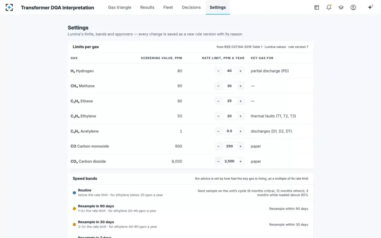Increase Hydrogen rate limit with plus
This screenshot has width=381, height=238.
(x=240, y=71)
